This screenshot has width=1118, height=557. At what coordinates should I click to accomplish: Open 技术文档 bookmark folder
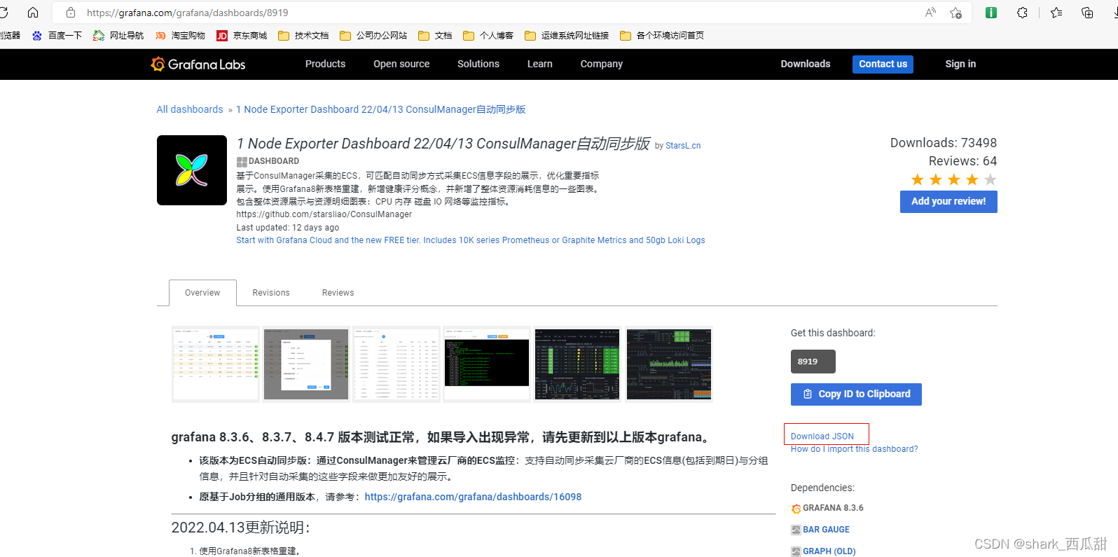click(x=303, y=36)
